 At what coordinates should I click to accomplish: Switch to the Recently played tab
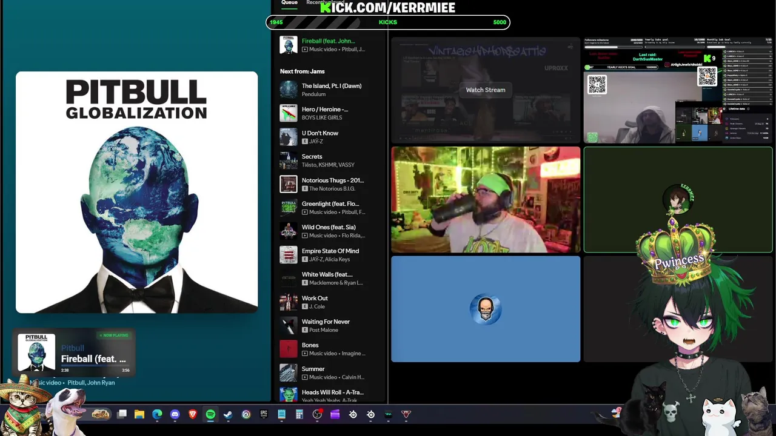click(325, 2)
